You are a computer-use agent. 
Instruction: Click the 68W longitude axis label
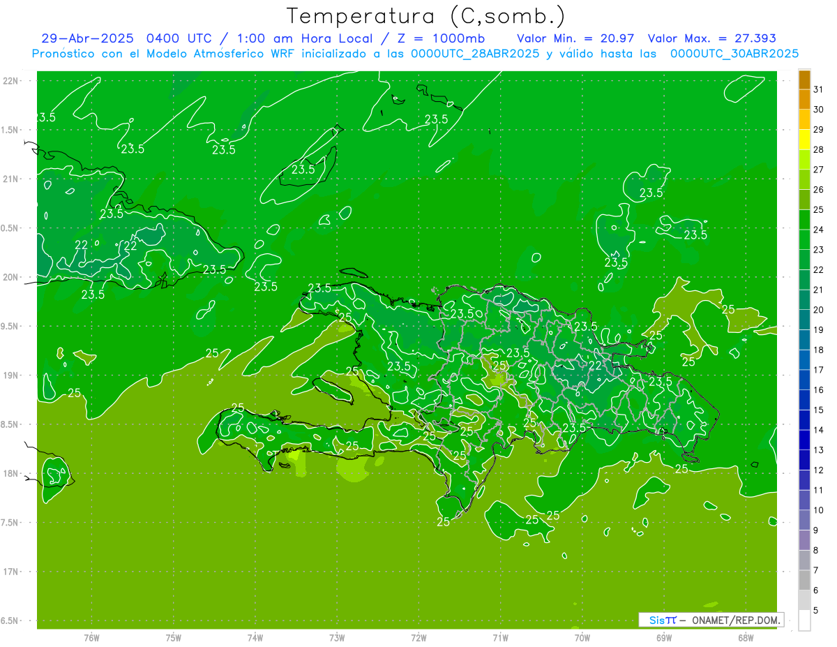[x=746, y=638]
